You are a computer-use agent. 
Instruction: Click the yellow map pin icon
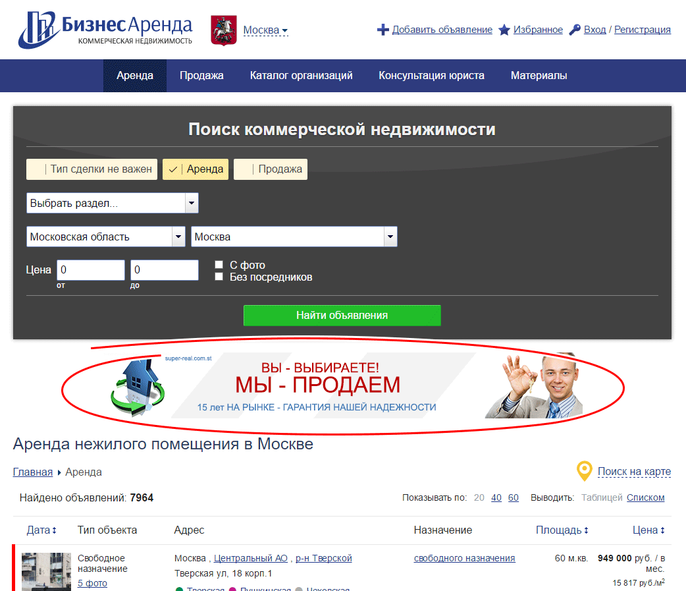click(x=585, y=471)
